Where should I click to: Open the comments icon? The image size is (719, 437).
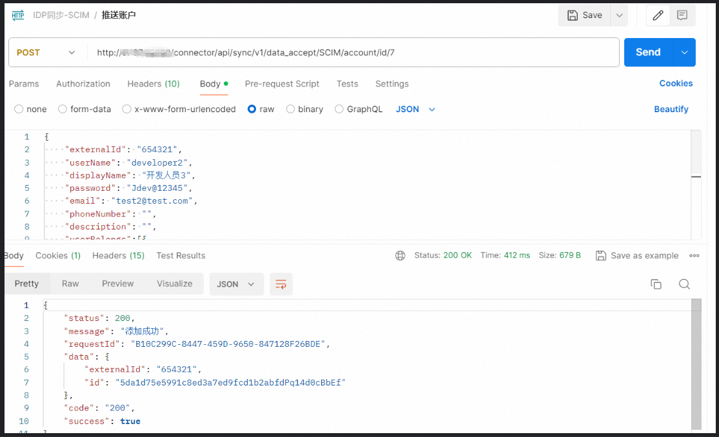682,15
